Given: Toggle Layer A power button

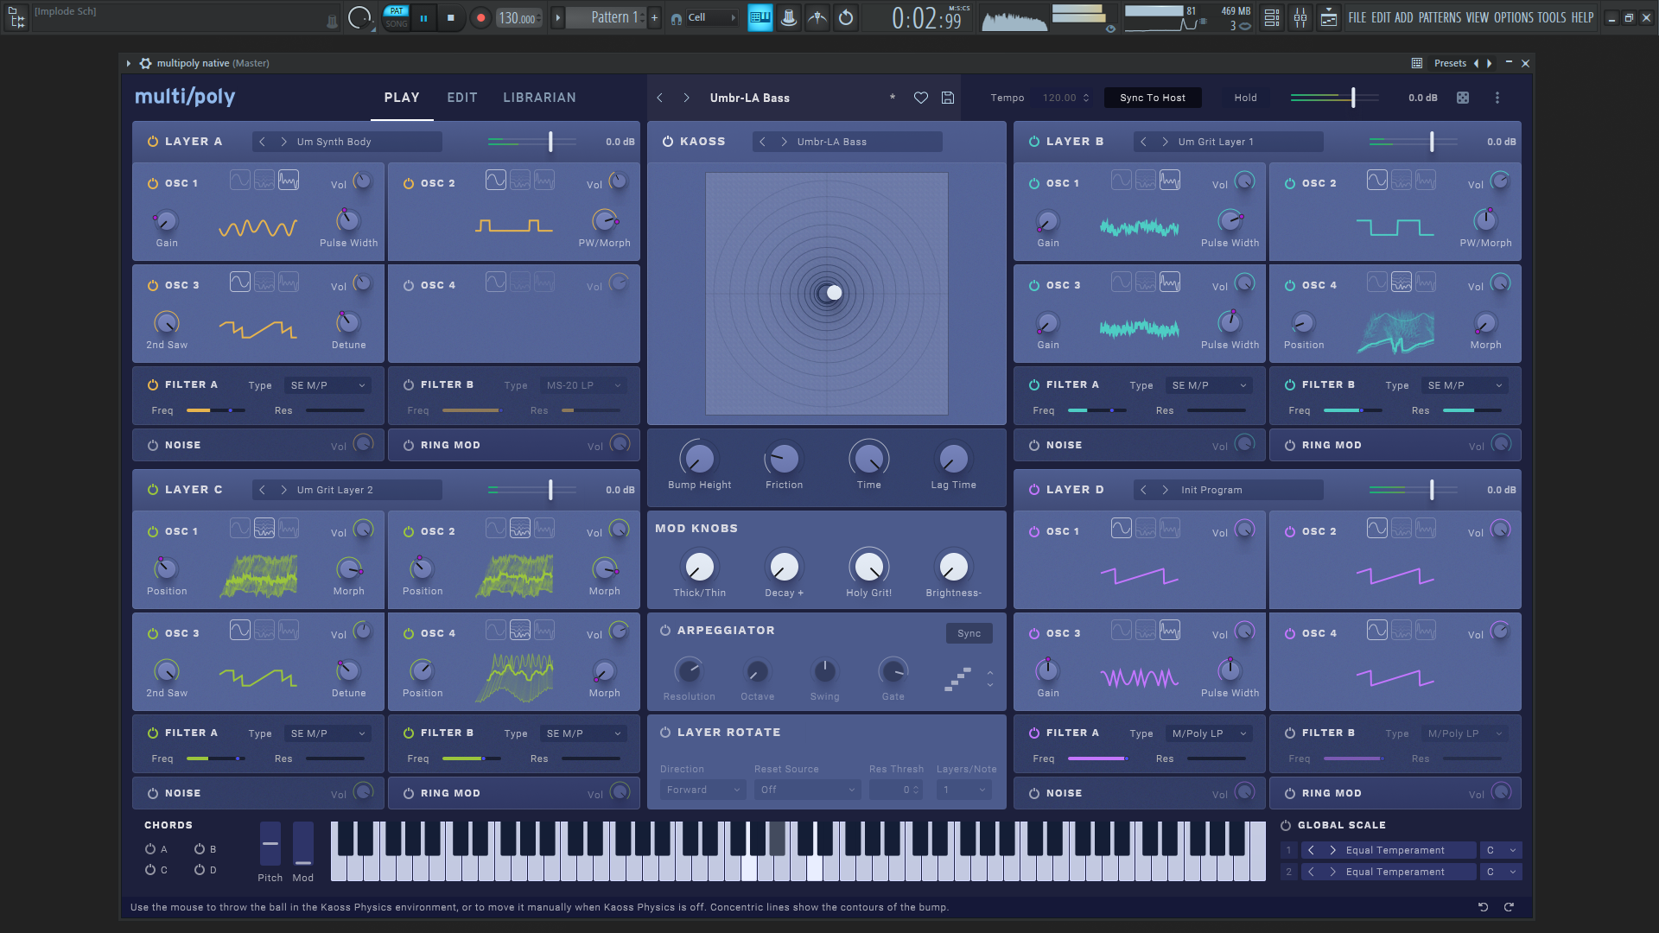Looking at the screenshot, I should [153, 142].
